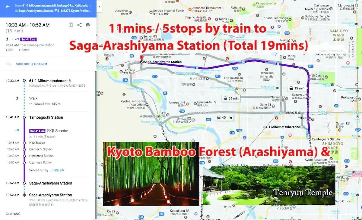Expand walking details About 8 min, 650 m
Viewport: 362px width, 220px height.
tap(45, 104)
